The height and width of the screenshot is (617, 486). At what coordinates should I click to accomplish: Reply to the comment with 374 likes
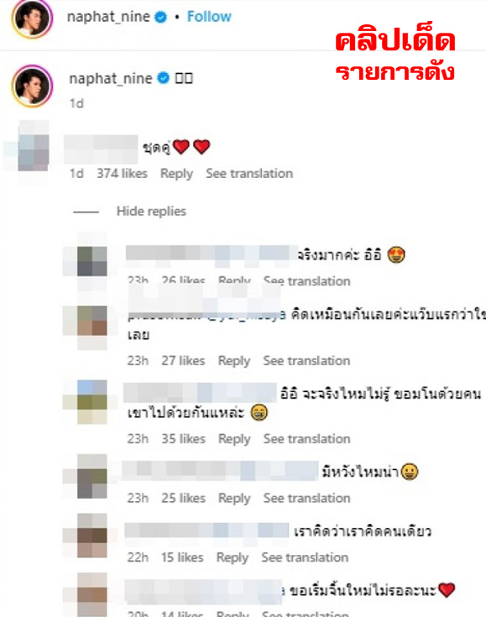[x=176, y=174]
